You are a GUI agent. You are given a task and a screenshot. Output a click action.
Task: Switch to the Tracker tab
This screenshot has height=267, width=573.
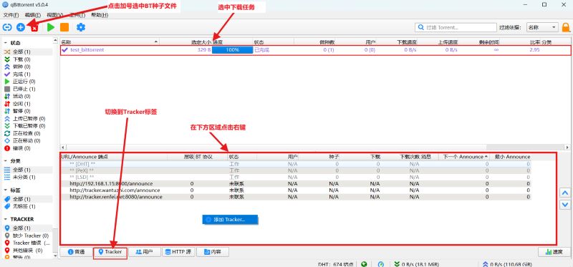[x=110, y=252]
